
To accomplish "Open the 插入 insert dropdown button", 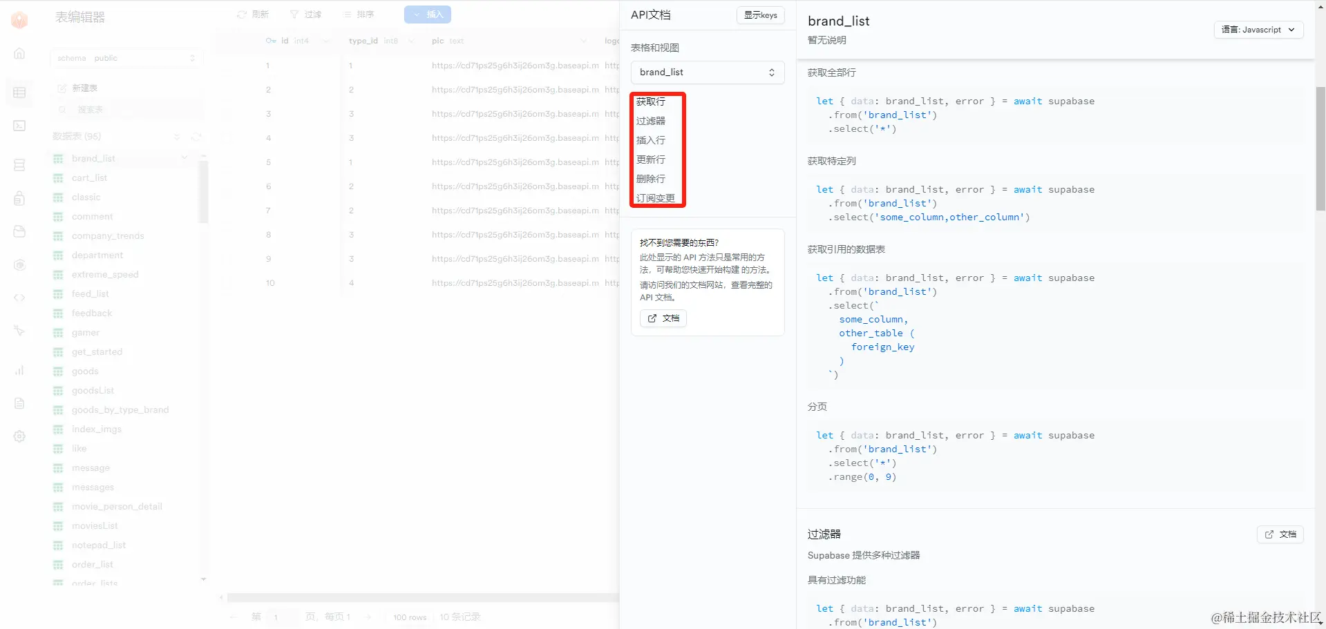I will [x=428, y=14].
